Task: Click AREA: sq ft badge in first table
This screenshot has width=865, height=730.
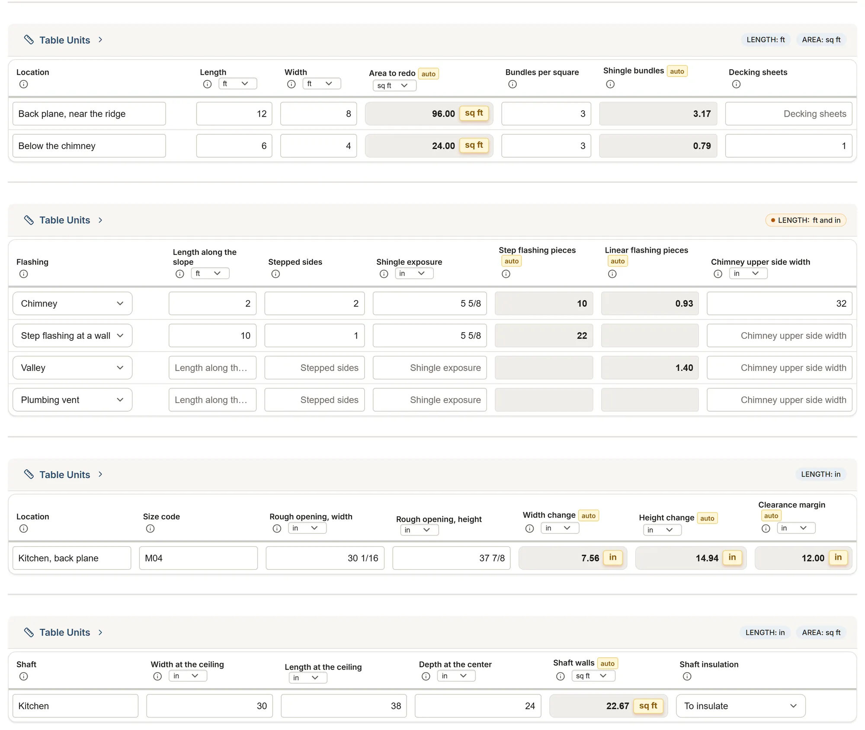Action: click(x=821, y=40)
